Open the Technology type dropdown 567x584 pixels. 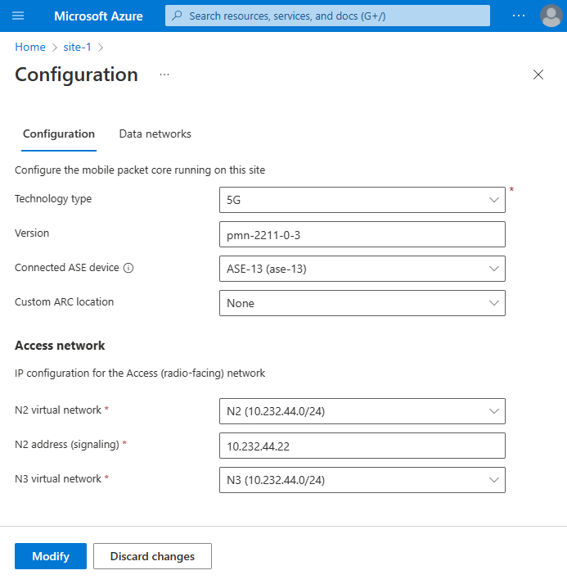(362, 200)
